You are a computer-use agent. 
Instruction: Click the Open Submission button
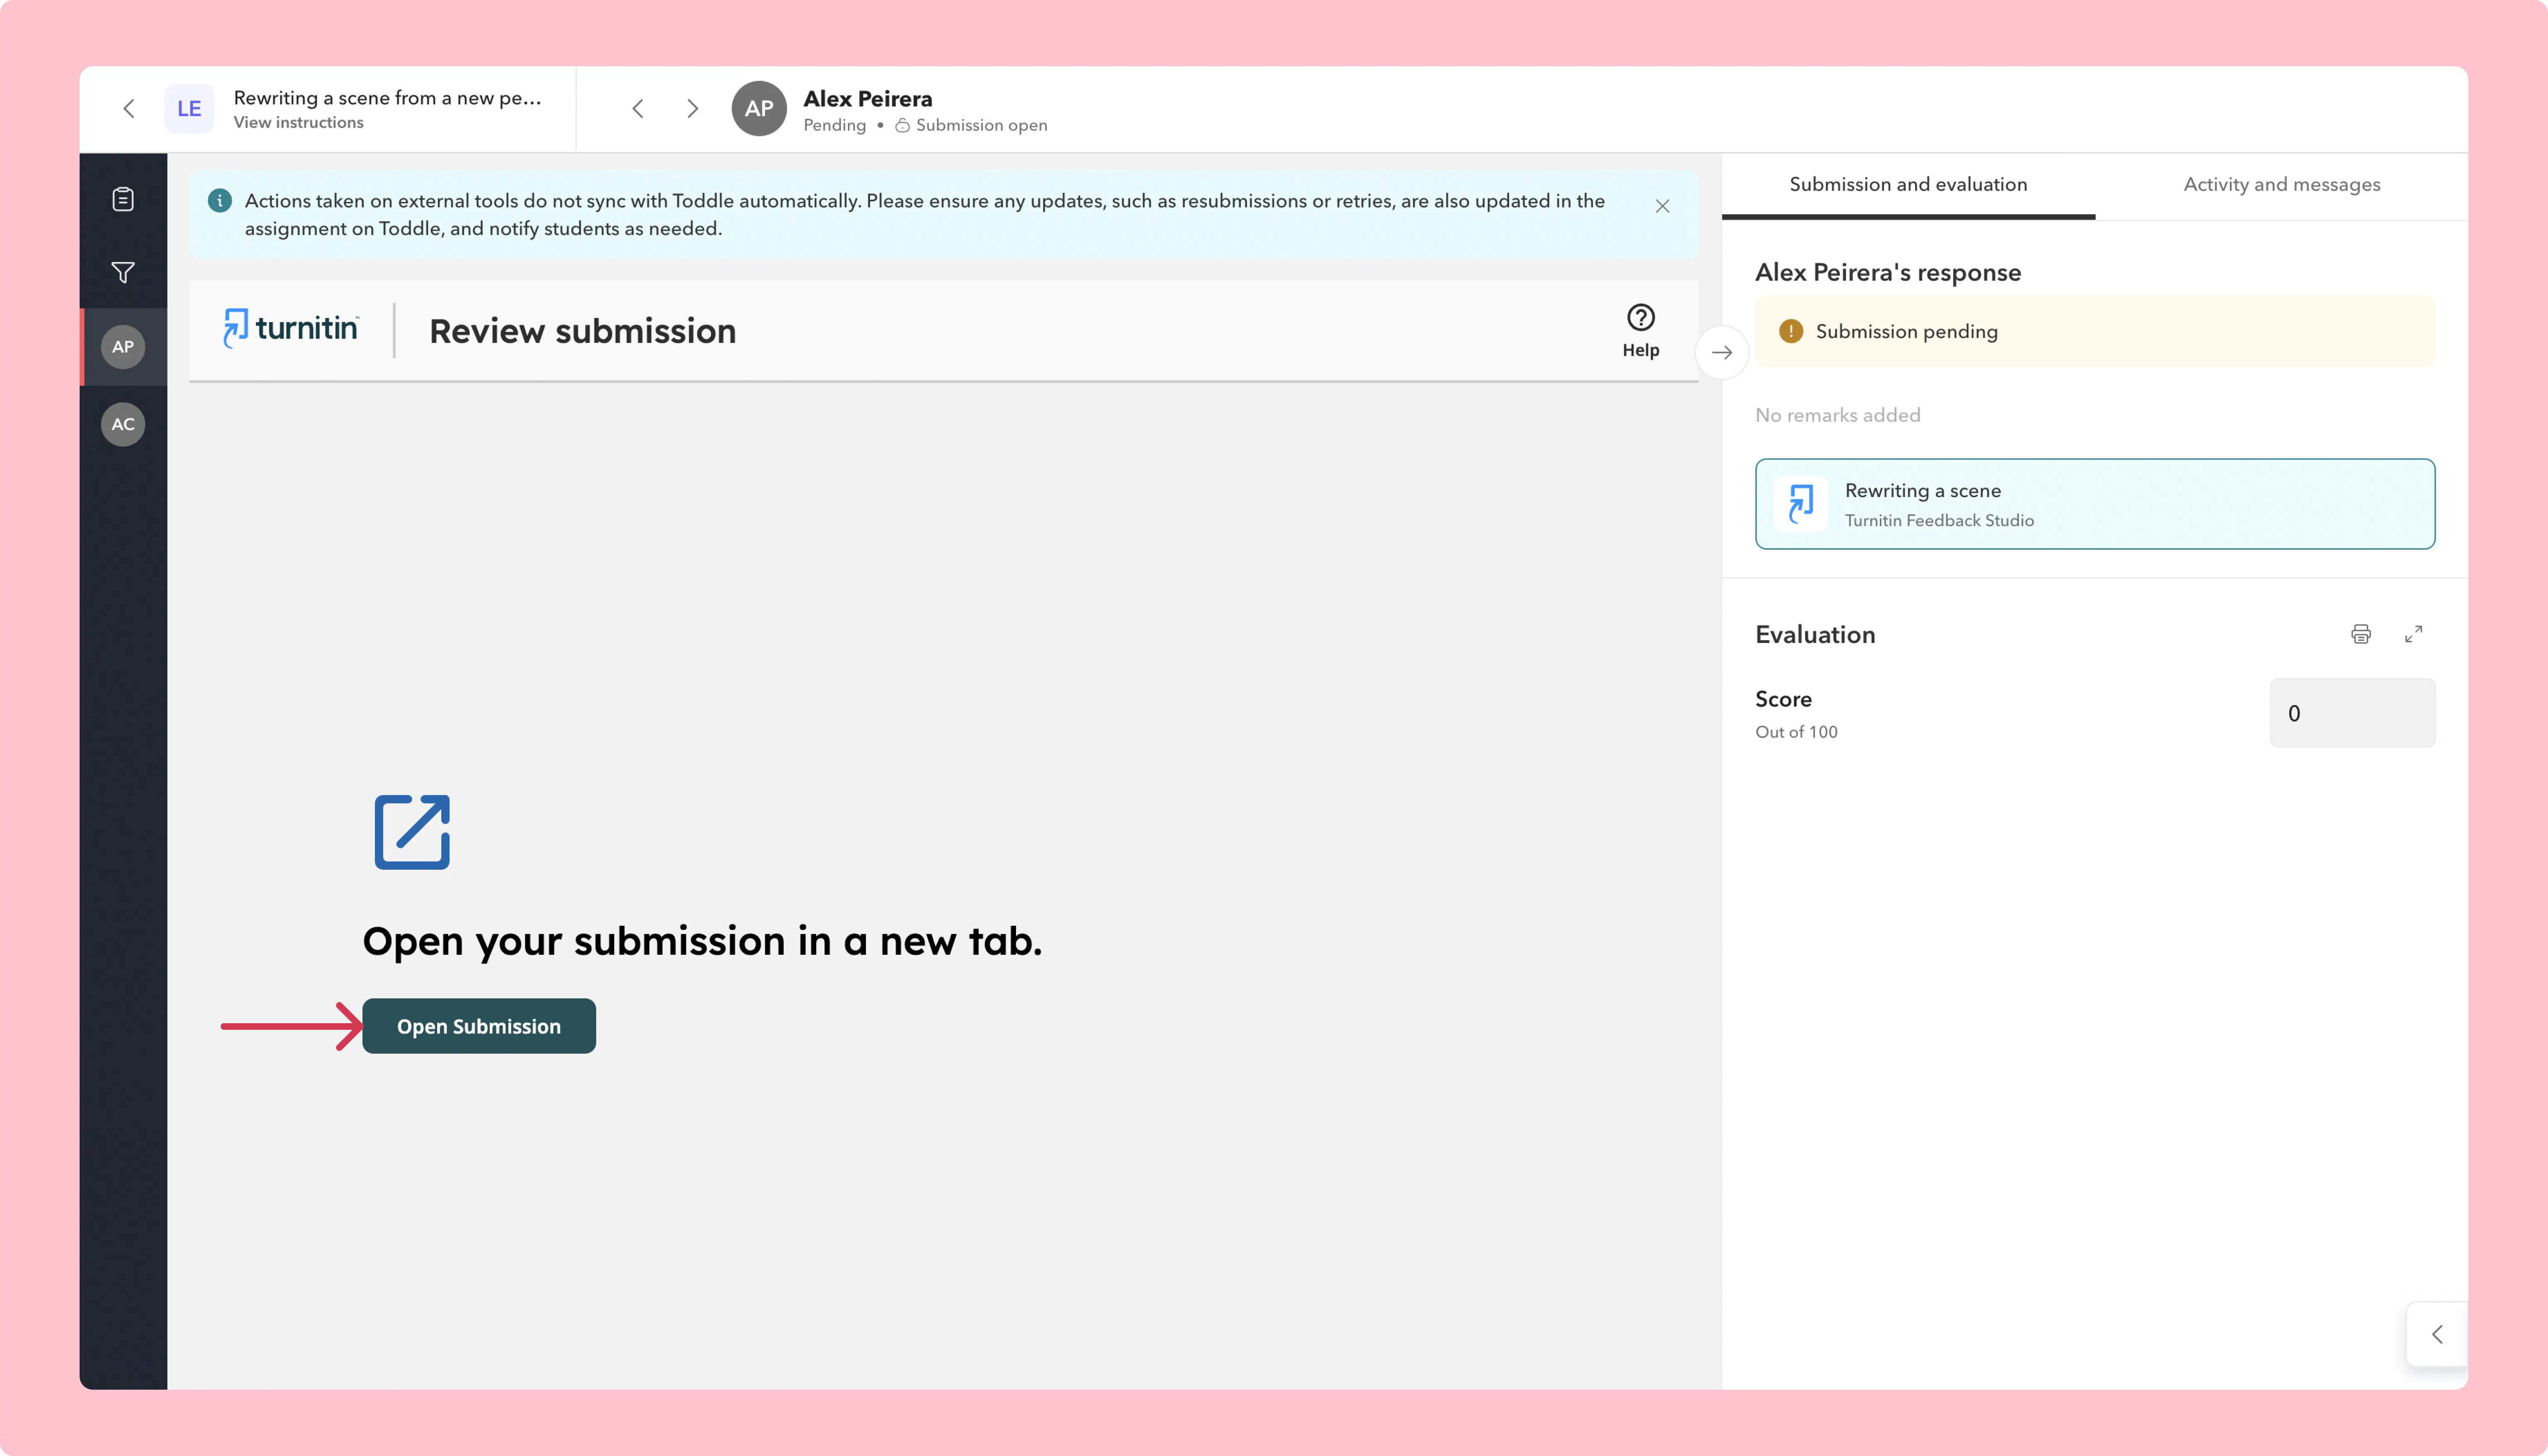coord(479,1026)
